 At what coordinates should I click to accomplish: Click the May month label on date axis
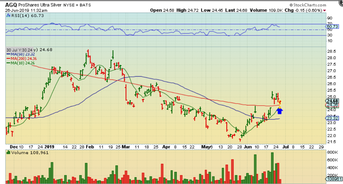click(206, 147)
